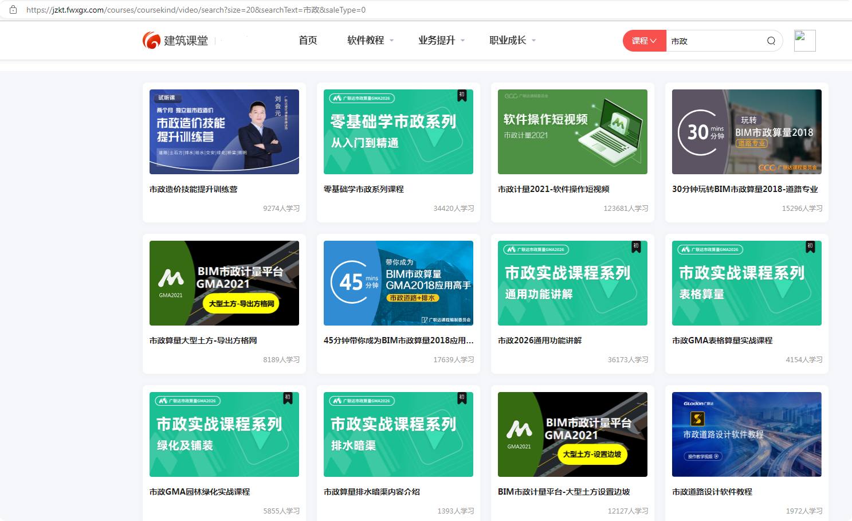852x521 pixels.
Task: Click the 初 badge on 绿化及铺装 card
Action: click(x=288, y=398)
